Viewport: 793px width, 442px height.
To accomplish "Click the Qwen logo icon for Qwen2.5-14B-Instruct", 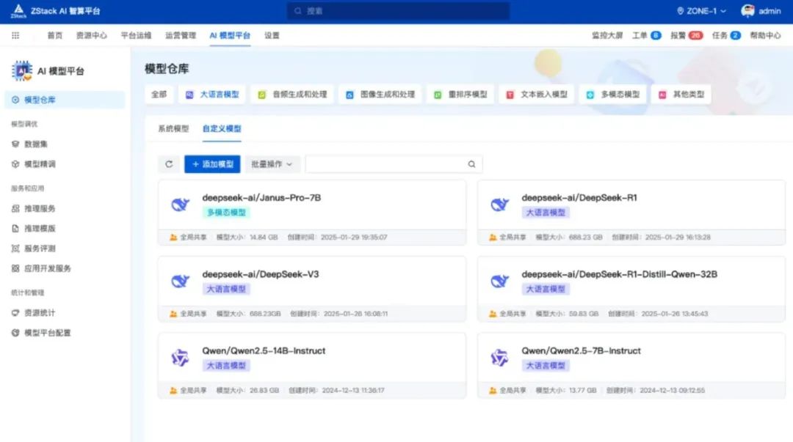I will pyautogui.click(x=180, y=358).
